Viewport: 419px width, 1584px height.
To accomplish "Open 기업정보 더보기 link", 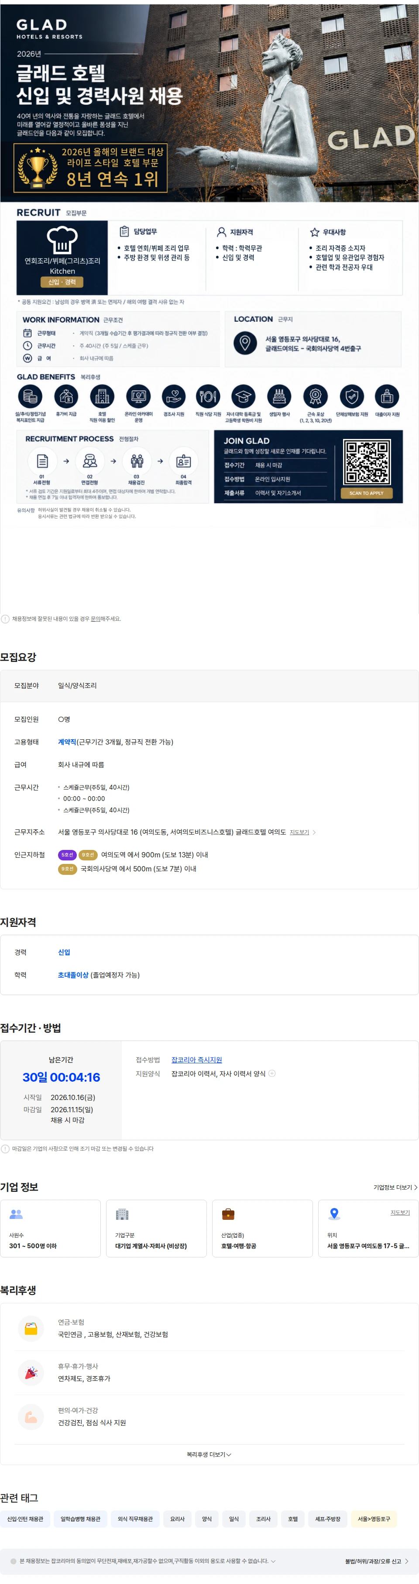I will pyautogui.click(x=395, y=1187).
